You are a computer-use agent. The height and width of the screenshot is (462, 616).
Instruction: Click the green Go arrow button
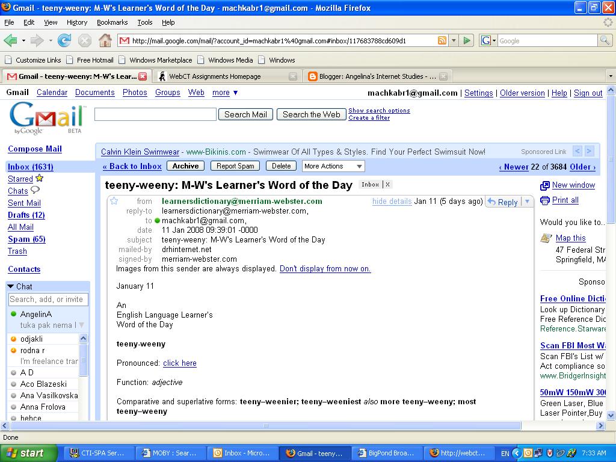click(467, 40)
